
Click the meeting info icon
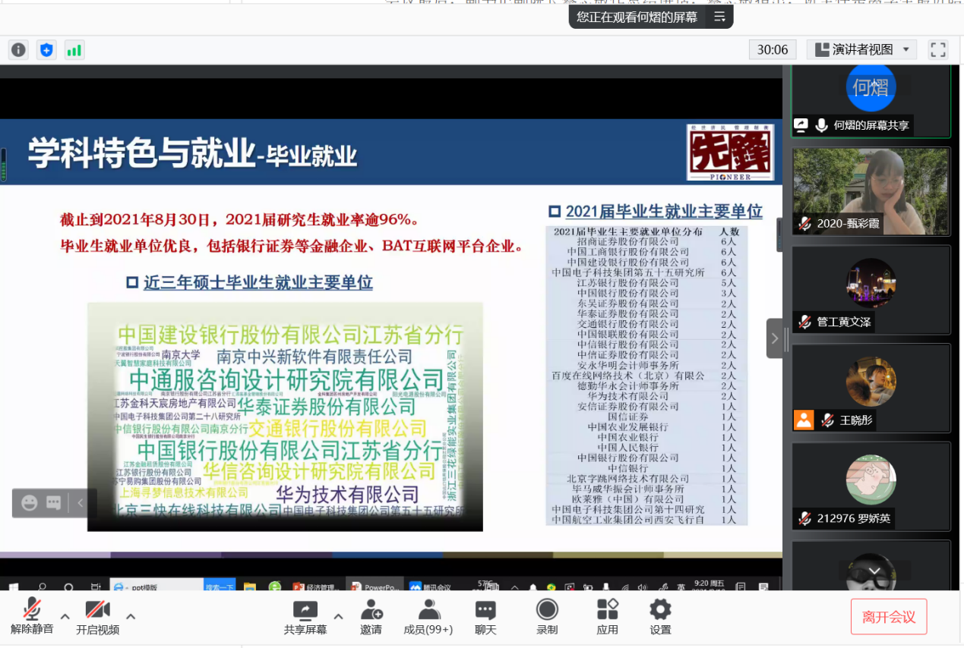[18, 50]
